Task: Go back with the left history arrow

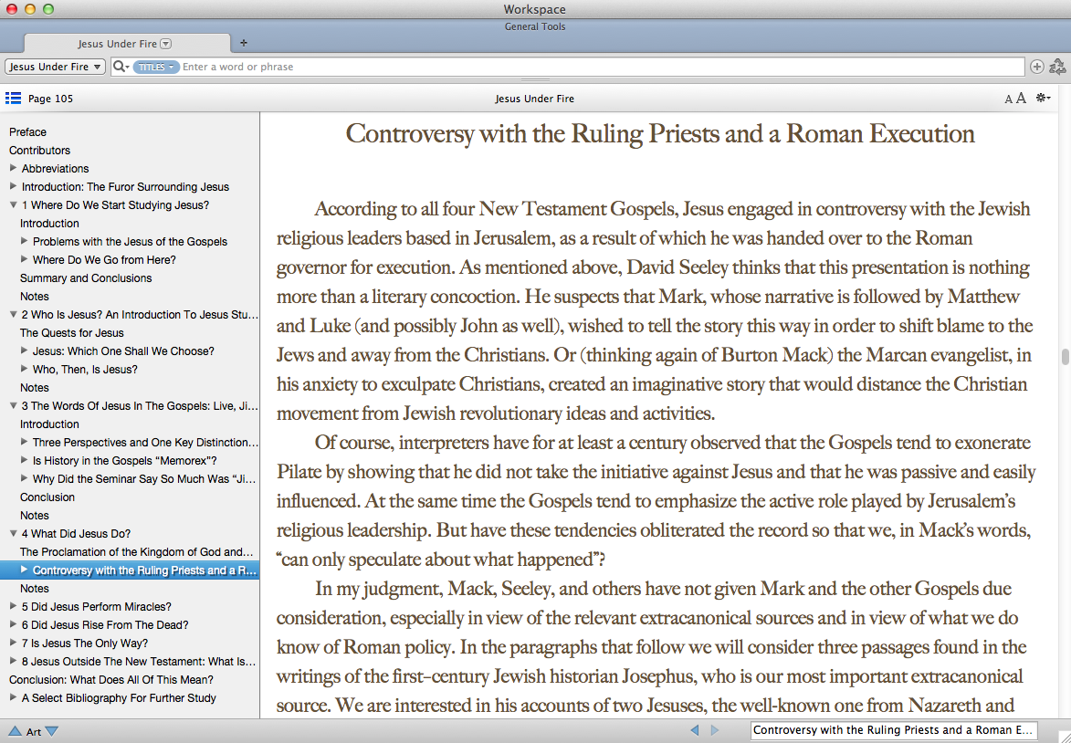Action: click(695, 730)
